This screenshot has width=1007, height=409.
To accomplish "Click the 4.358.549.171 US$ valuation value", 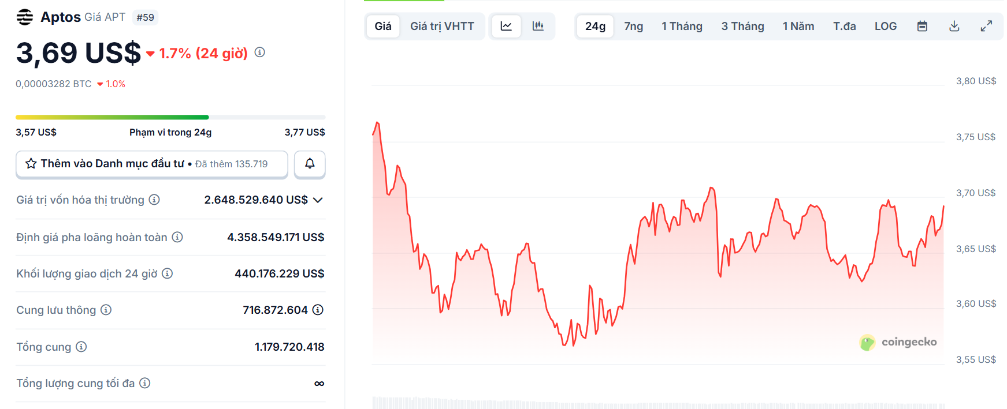I will coord(276,237).
